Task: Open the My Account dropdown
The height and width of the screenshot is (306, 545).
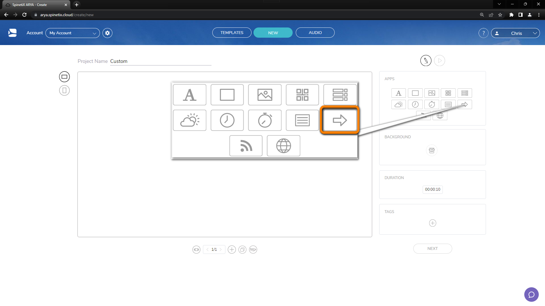Action: click(72, 33)
